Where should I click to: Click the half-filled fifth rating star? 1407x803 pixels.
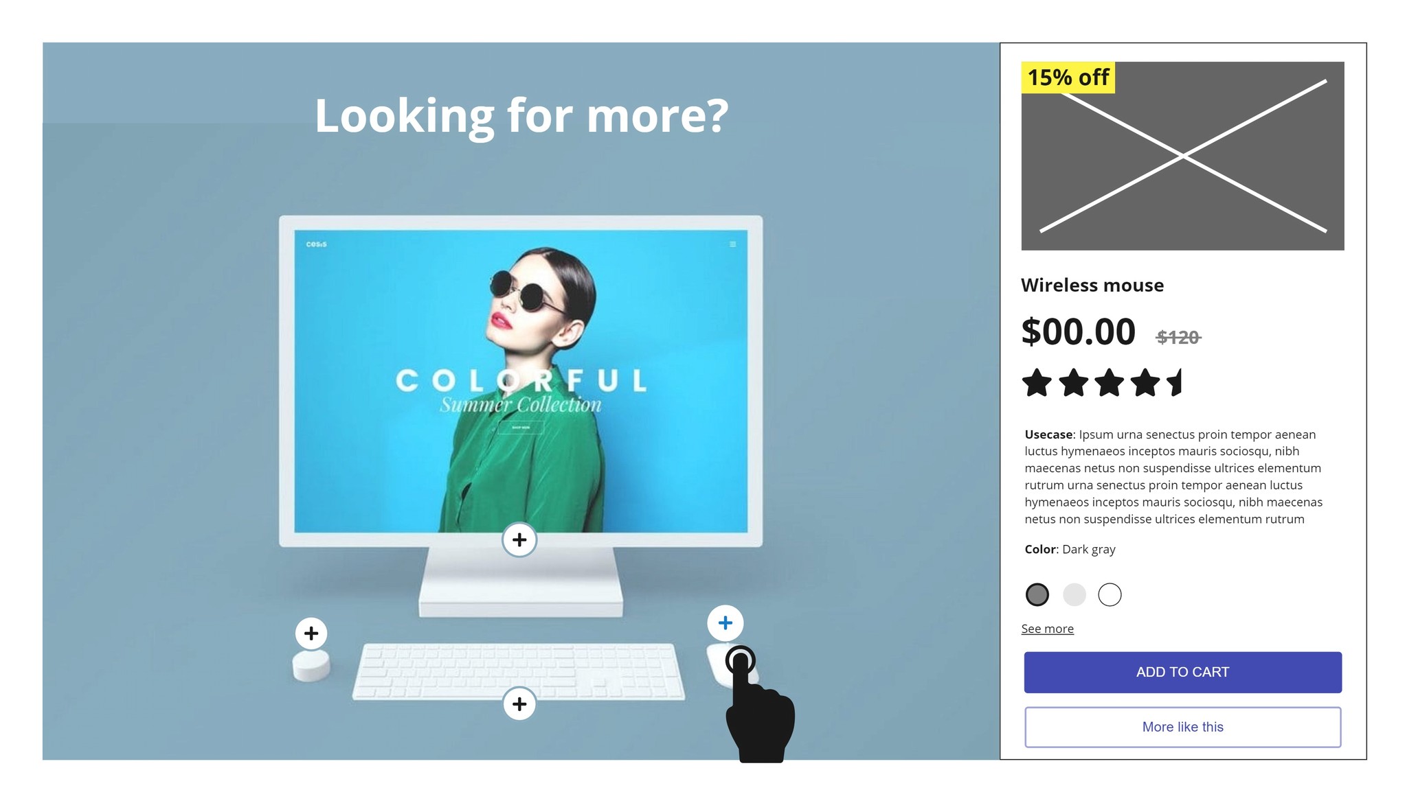[1174, 383]
